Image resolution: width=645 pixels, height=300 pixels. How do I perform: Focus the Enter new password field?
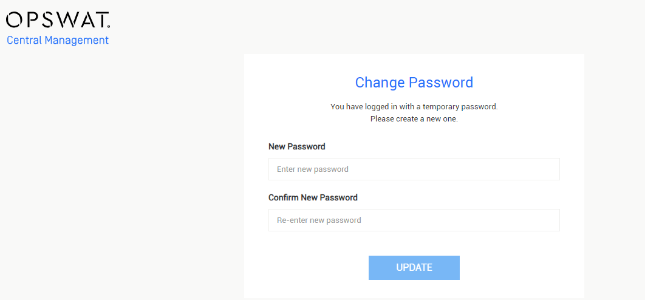(414, 169)
